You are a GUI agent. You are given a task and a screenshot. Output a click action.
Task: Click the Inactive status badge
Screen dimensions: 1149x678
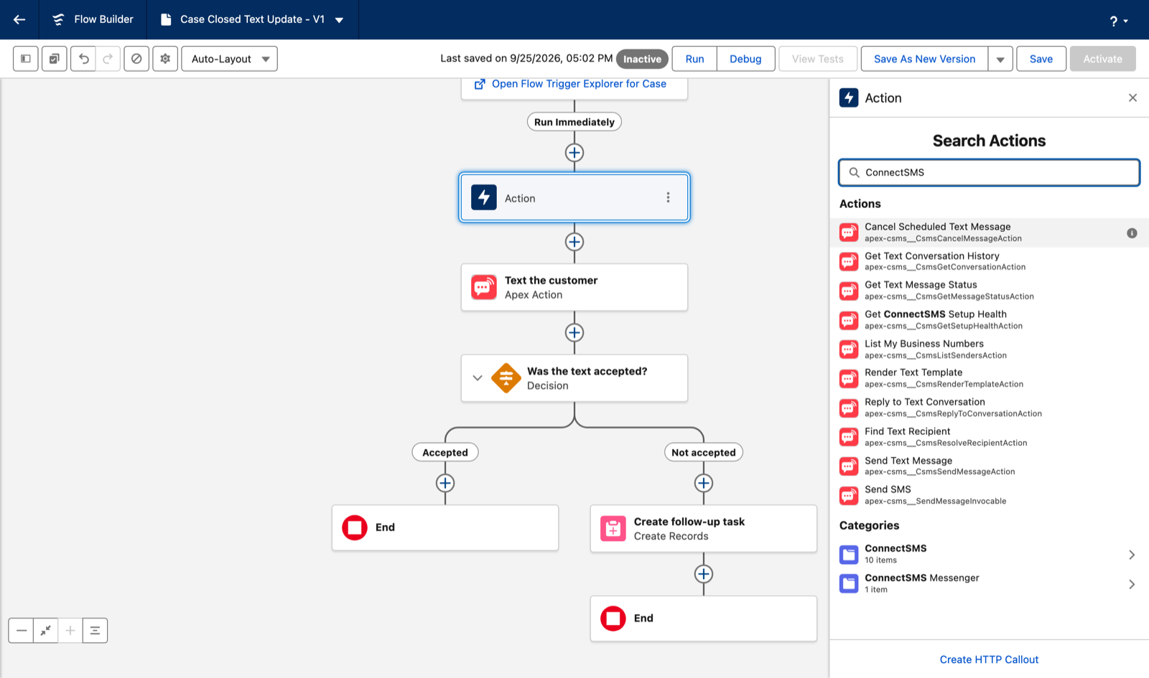pyautogui.click(x=642, y=60)
